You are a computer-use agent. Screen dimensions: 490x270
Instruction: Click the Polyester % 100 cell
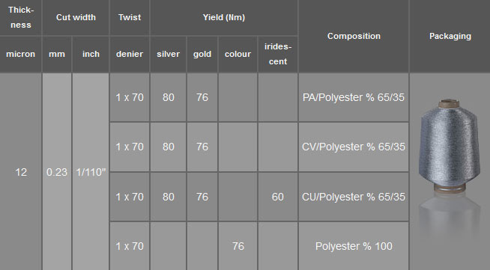pyautogui.click(x=354, y=246)
